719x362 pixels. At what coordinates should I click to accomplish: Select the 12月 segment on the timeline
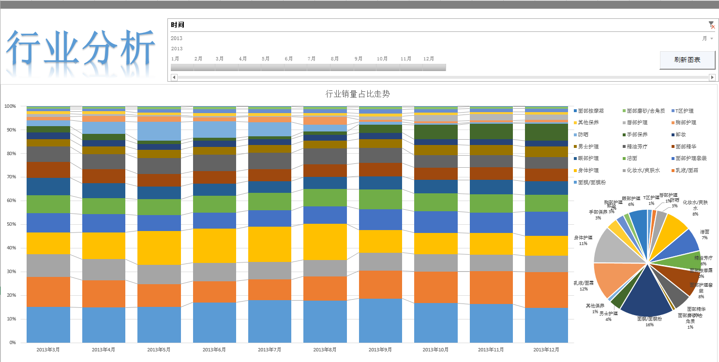point(434,67)
